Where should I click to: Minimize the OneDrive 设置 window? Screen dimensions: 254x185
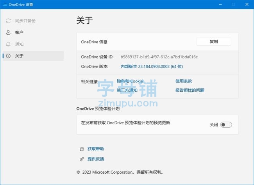[x=220, y=4]
